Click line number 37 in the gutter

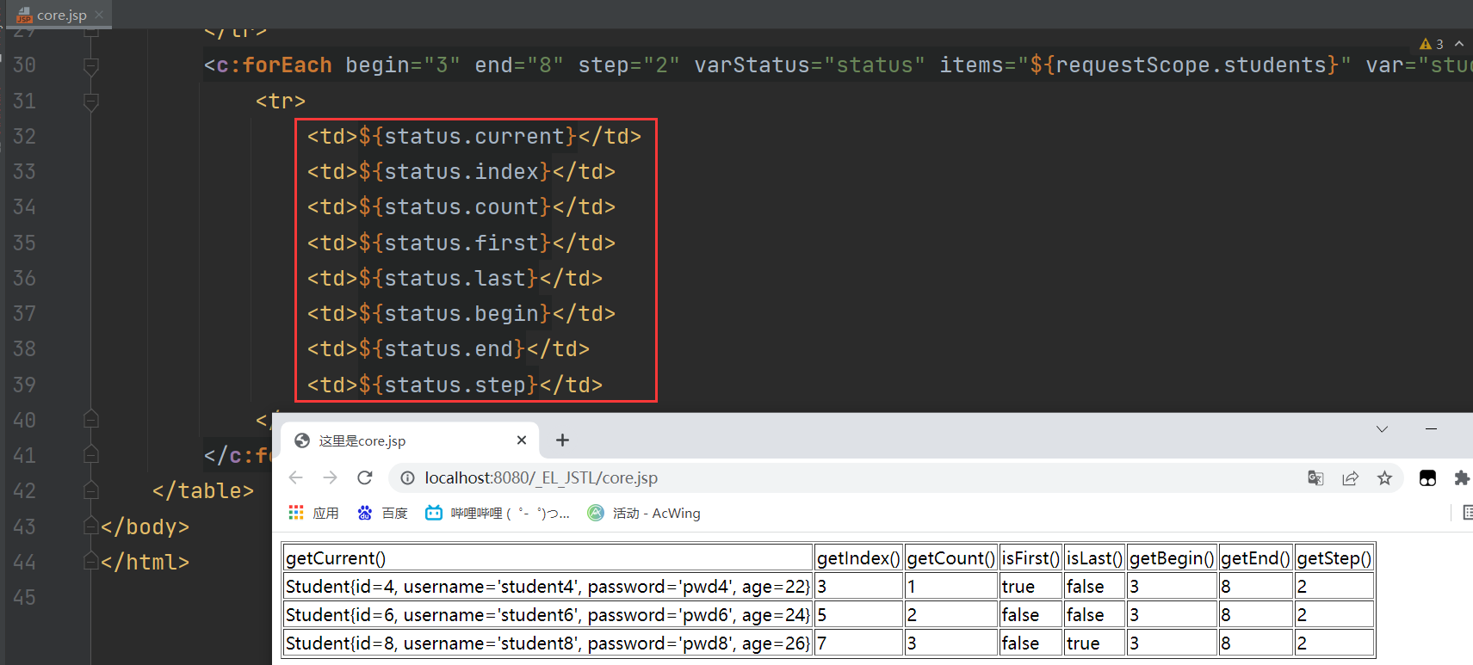click(24, 313)
